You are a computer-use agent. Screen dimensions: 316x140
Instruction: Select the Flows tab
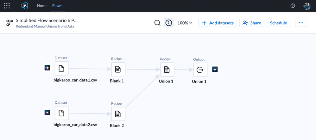tap(57, 6)
